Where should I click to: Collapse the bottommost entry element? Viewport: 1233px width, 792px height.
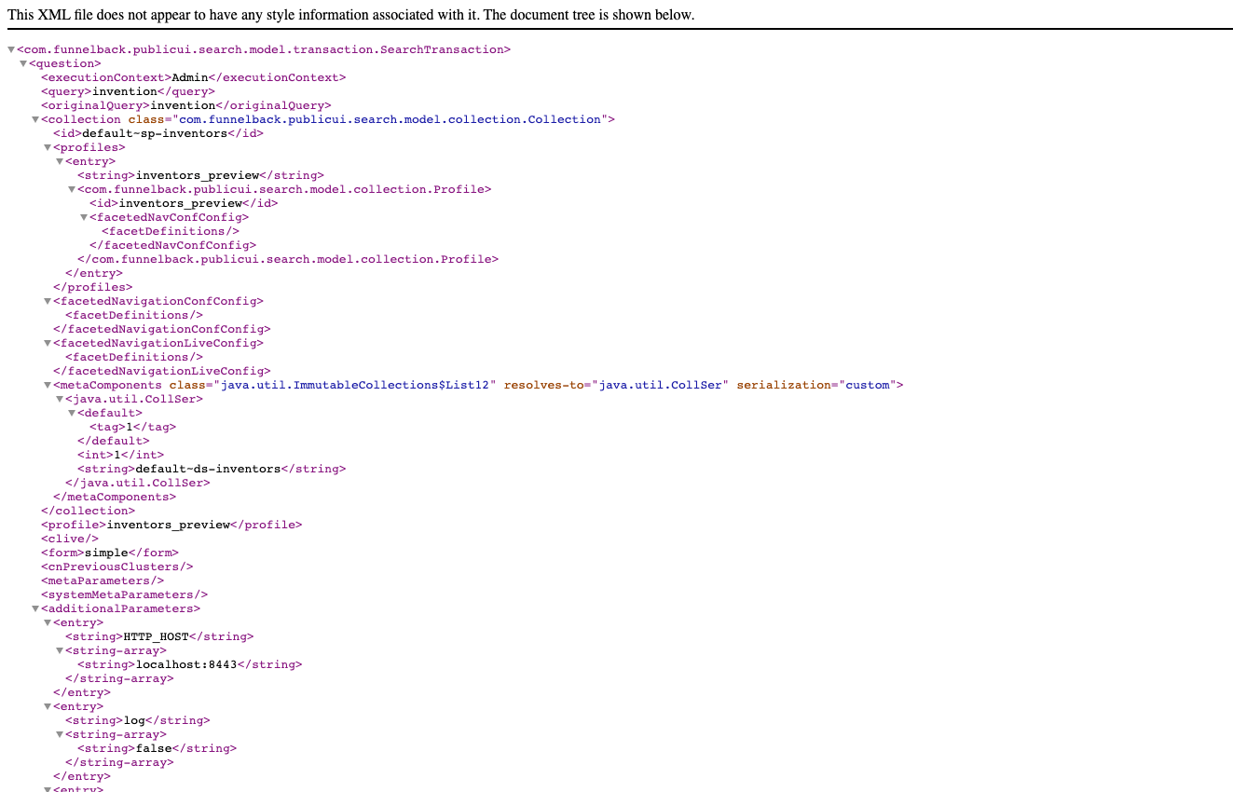click(x=48, y=788)
